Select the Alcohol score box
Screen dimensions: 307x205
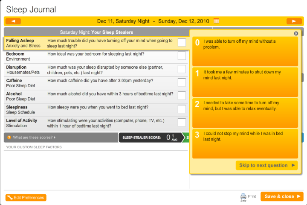click(x=182, y=96)
